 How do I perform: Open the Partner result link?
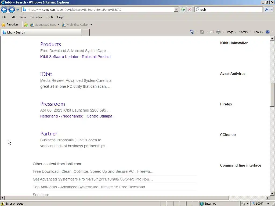tap(49, 134)
